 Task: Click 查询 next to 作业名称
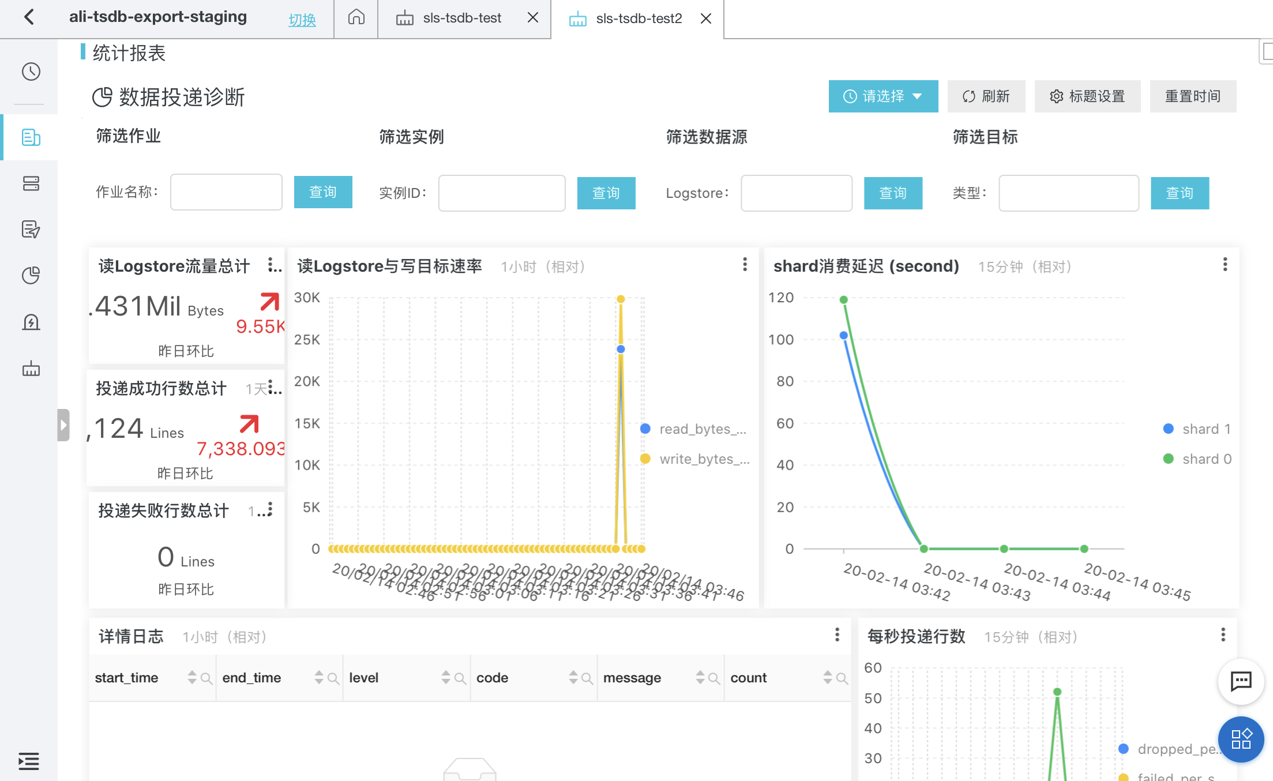coord(323,192)
